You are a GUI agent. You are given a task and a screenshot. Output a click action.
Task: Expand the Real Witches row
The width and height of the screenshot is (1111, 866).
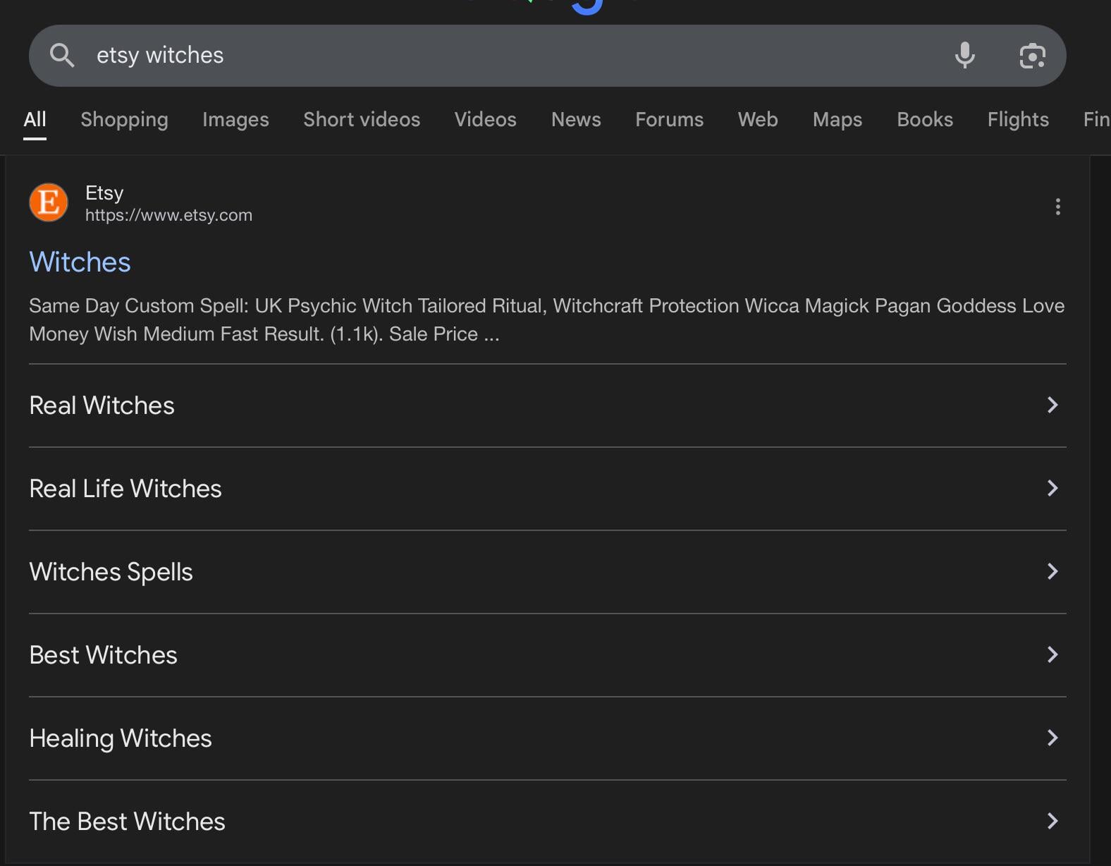coord(1052,405)
